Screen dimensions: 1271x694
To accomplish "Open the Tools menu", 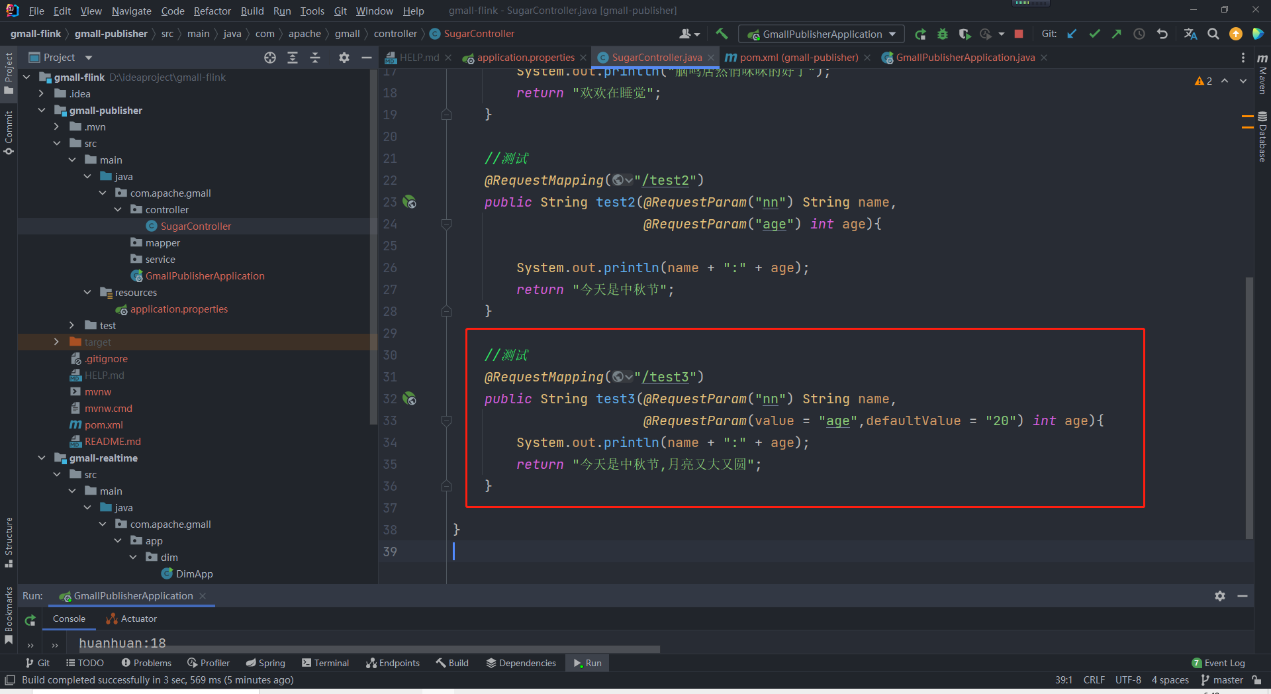I will pos(312,11).
